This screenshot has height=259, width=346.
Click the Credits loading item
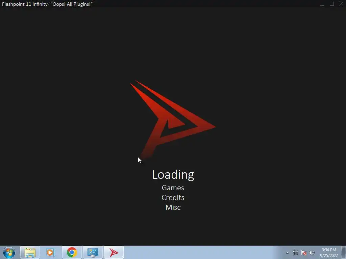[173, 198]
